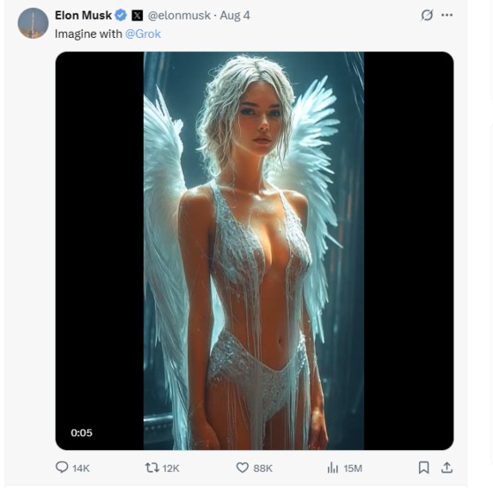Image resolution: width=493 pixels, height=488 pixels.
Task: Click the 0:05 video duration label
Action: tap(81, 433)
